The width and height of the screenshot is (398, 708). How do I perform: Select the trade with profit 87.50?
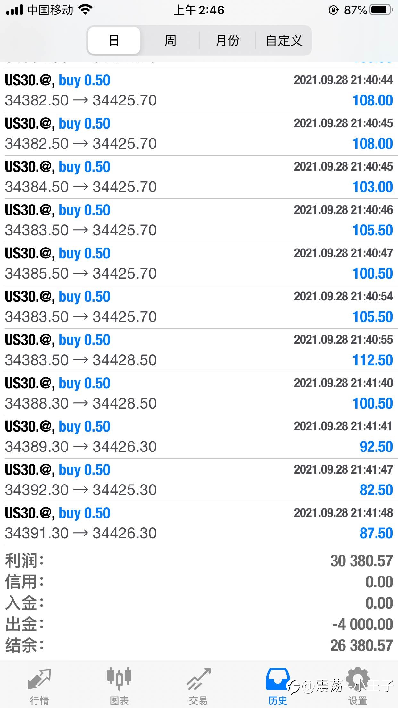[x=199, y=523]
